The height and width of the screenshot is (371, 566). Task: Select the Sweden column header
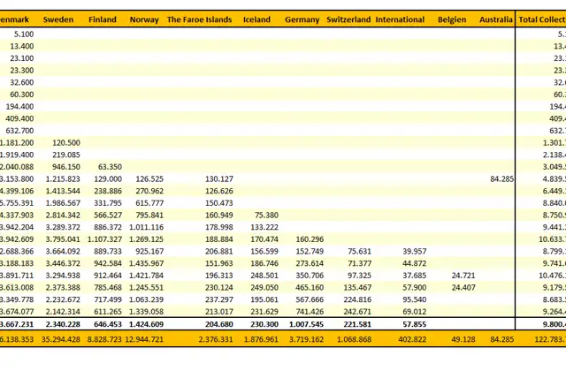pos(58,19)
